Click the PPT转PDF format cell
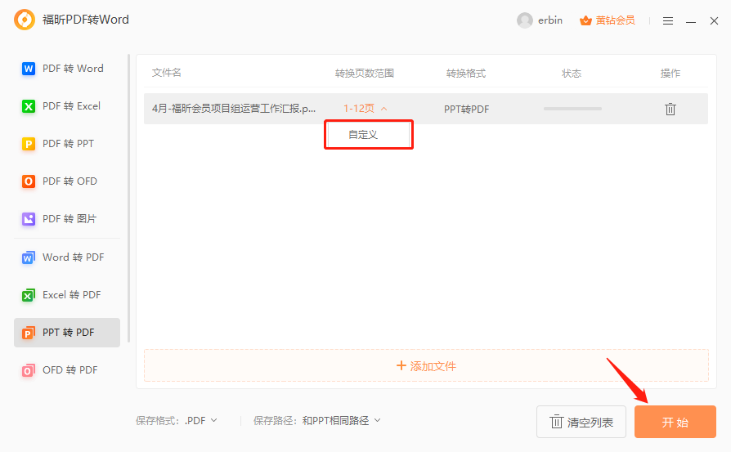The image size is (731, 452). (x=466, y=110)
